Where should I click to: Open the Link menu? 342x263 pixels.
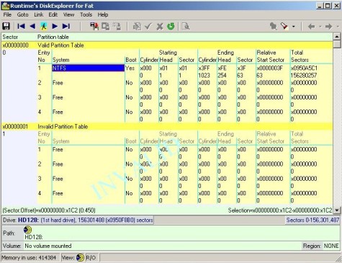(x=38, y=14)
